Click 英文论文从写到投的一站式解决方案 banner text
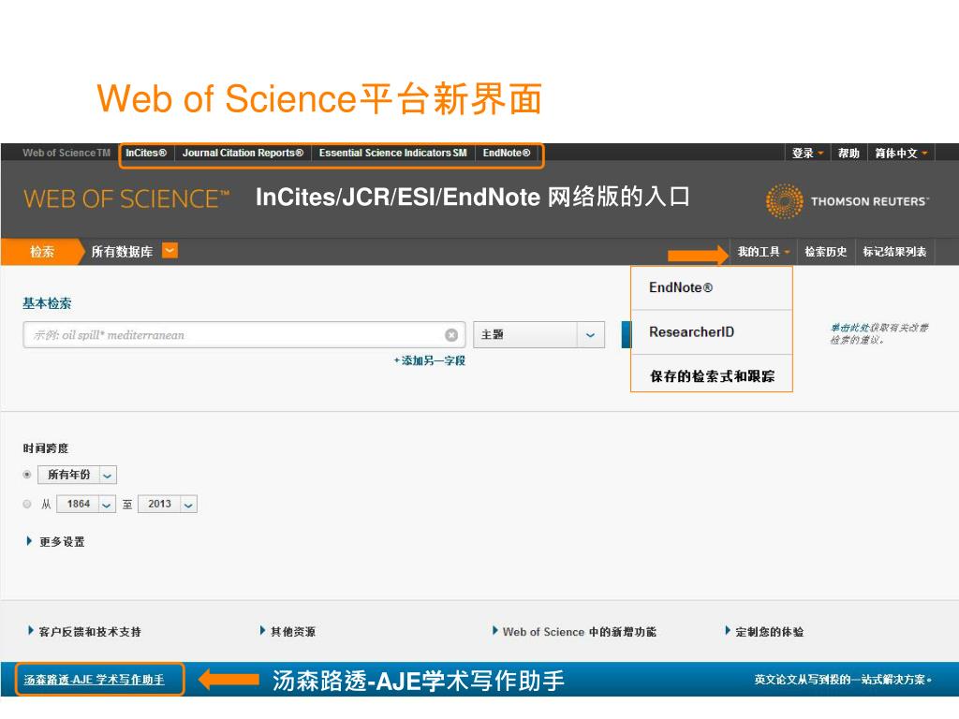This screenshot has height=719, width=959. pyautogui.click(x=842, y=680)
